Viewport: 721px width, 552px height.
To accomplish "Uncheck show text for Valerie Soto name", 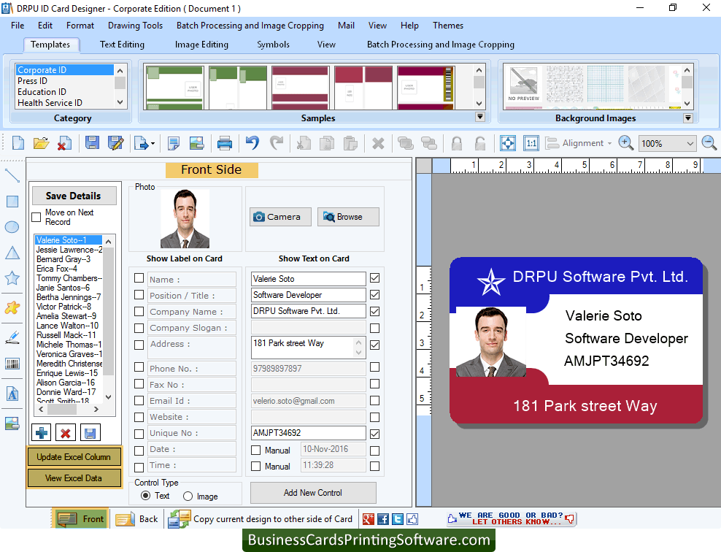I will (x=375, y=278).
